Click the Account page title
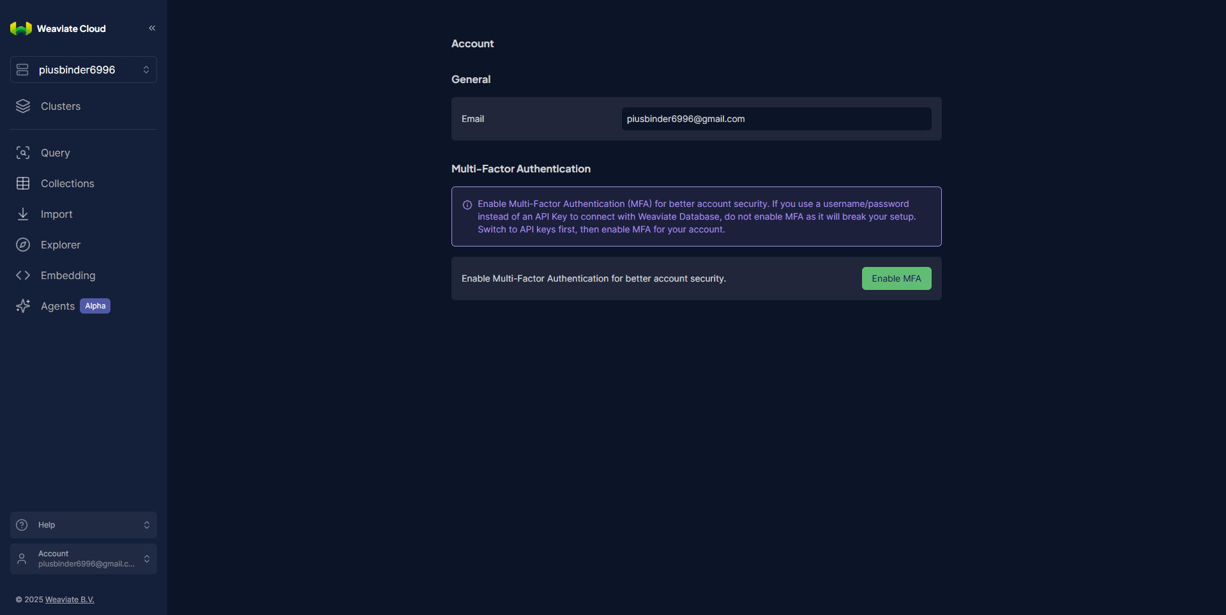 [473, 43]
